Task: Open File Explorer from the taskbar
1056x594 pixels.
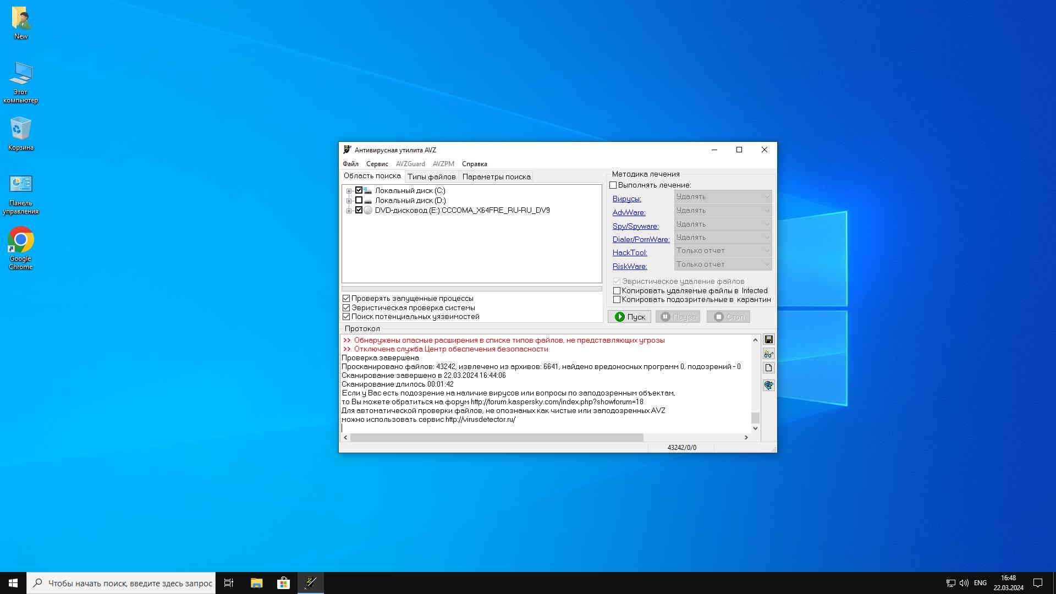Action: [256, 583]
